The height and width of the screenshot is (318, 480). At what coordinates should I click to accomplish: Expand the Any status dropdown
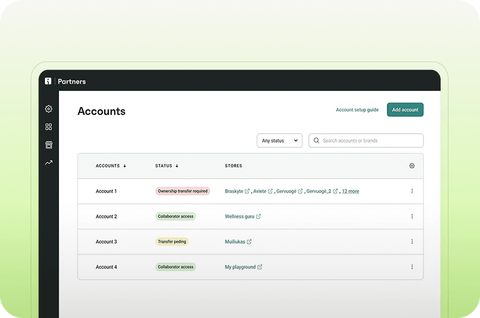pyautogui.click(x=279, y=140)
